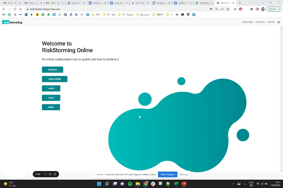The height and width of the screenshot is (188, 283).
Task: Open the Extensions puzzle icon
Action: [252, 9]
